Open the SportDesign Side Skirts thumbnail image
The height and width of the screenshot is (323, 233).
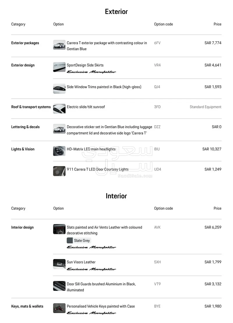point(59,67)
